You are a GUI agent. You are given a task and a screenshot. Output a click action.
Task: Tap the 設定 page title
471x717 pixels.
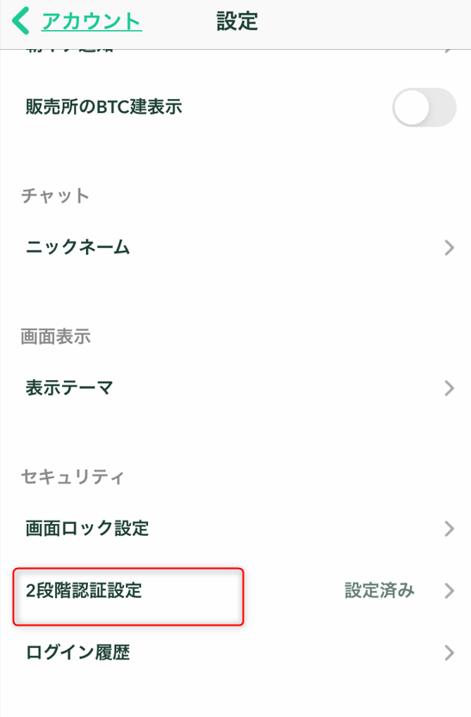click(237, 21)
